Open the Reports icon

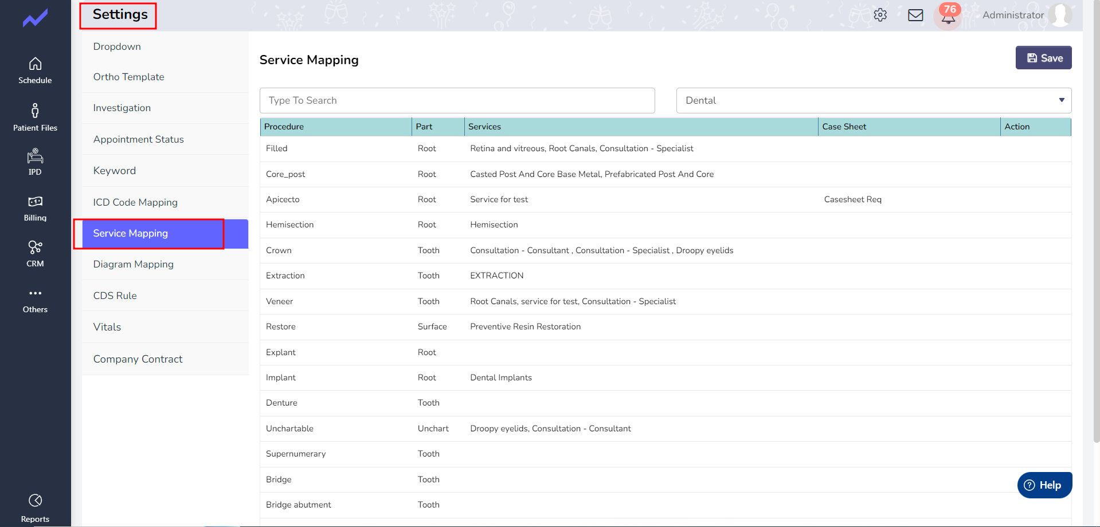tap(35, 501)
